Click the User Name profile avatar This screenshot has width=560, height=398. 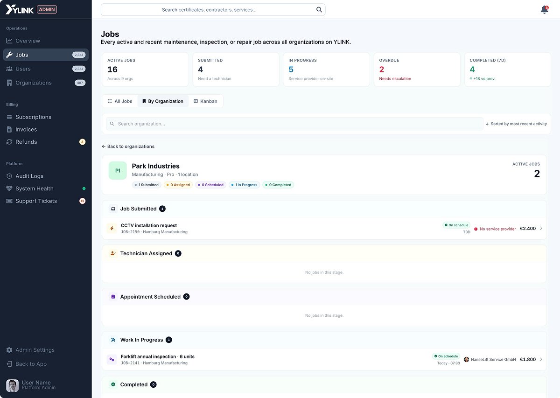point(12,385)
